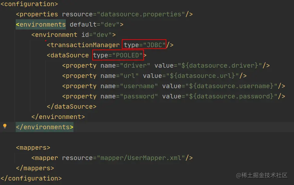Click the yellow lightbulb intention icon
Viewport: 294px width, 185px height.
(5, 126)
